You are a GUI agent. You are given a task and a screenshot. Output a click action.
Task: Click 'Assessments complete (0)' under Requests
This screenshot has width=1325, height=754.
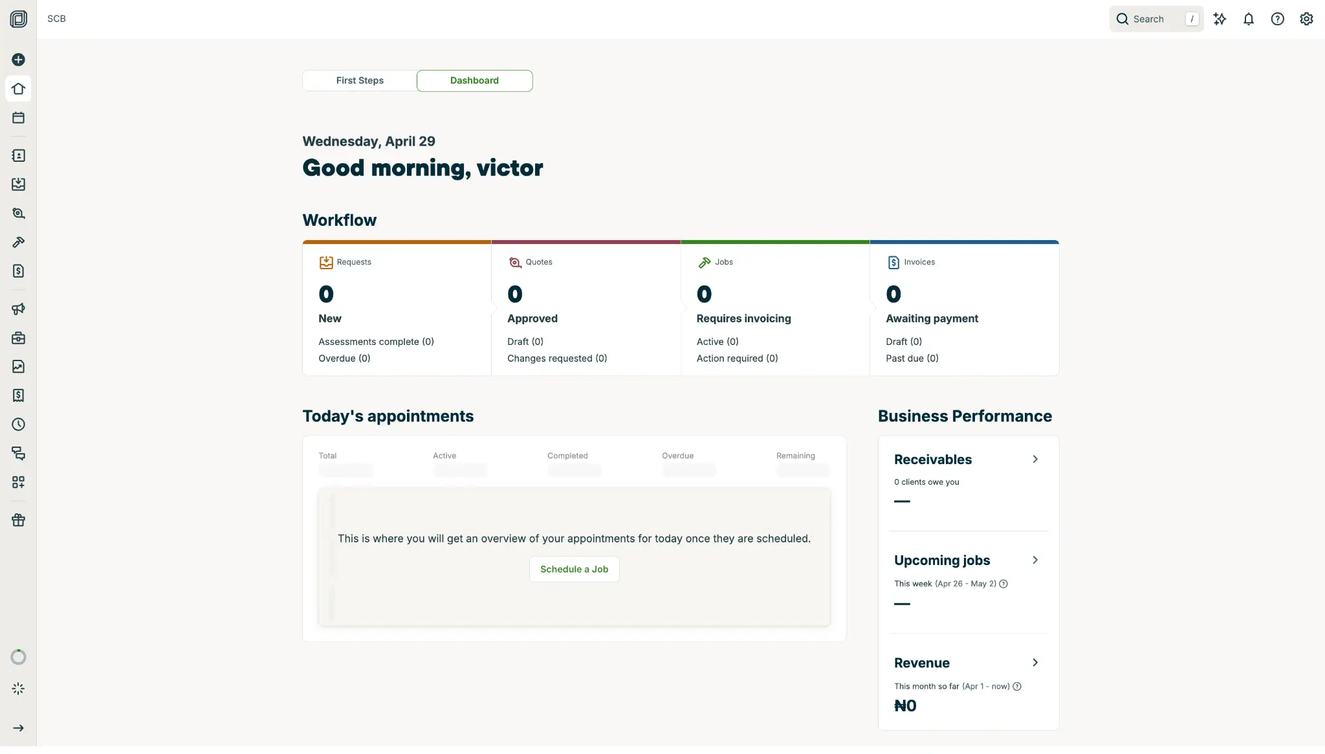(x=376, y=342)
